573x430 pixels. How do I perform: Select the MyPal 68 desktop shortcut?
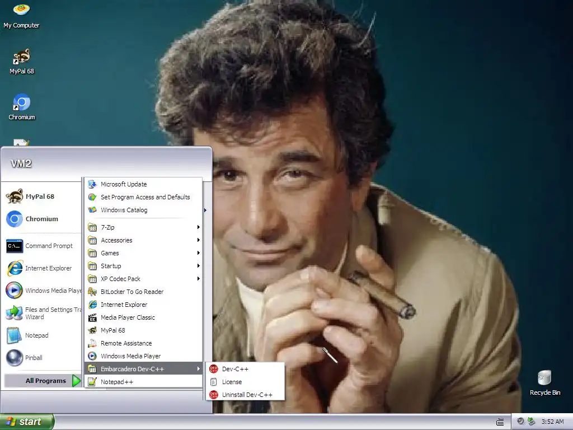(22, 62)
